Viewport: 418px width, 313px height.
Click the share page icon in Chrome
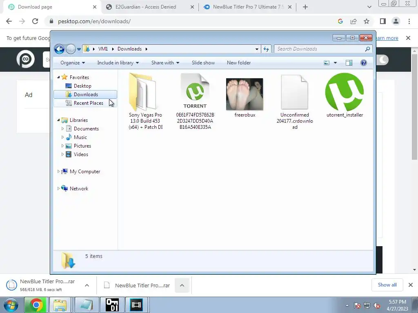coord(354,21)
